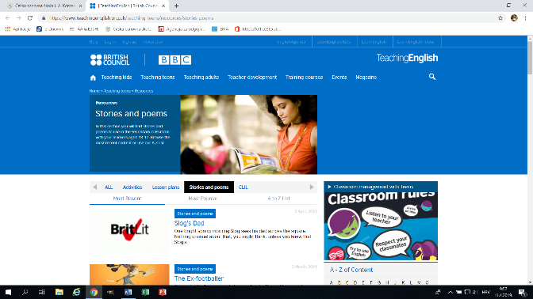This screenshot has width=533, height=299.
Task: Reload the page using the refresh icon
Action: 30,18
